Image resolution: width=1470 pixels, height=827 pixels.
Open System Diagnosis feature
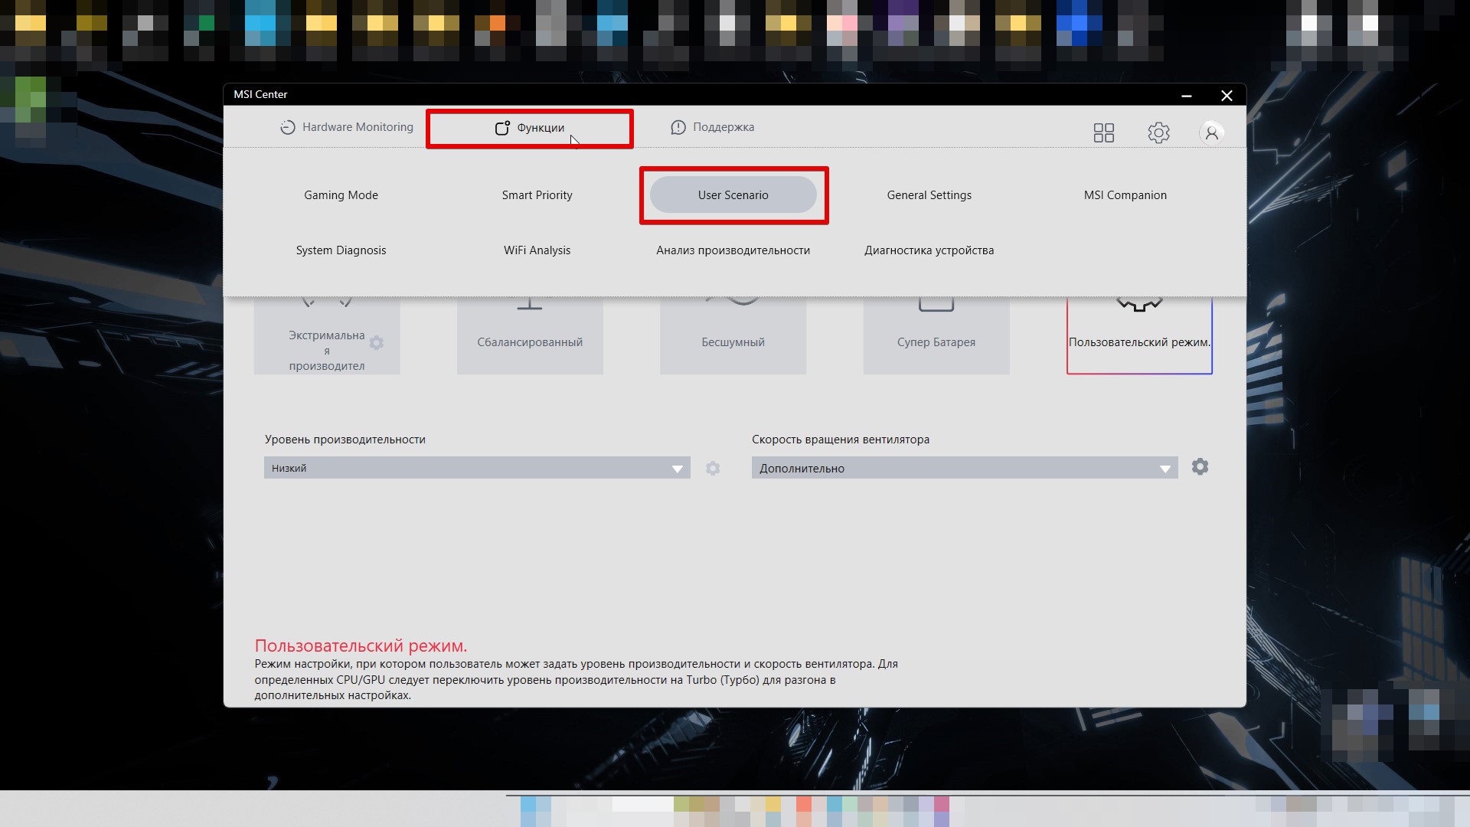[x=341, y=250]
